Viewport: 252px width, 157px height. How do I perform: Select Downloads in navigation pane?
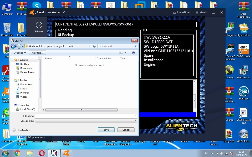click(x=26, y=68)
